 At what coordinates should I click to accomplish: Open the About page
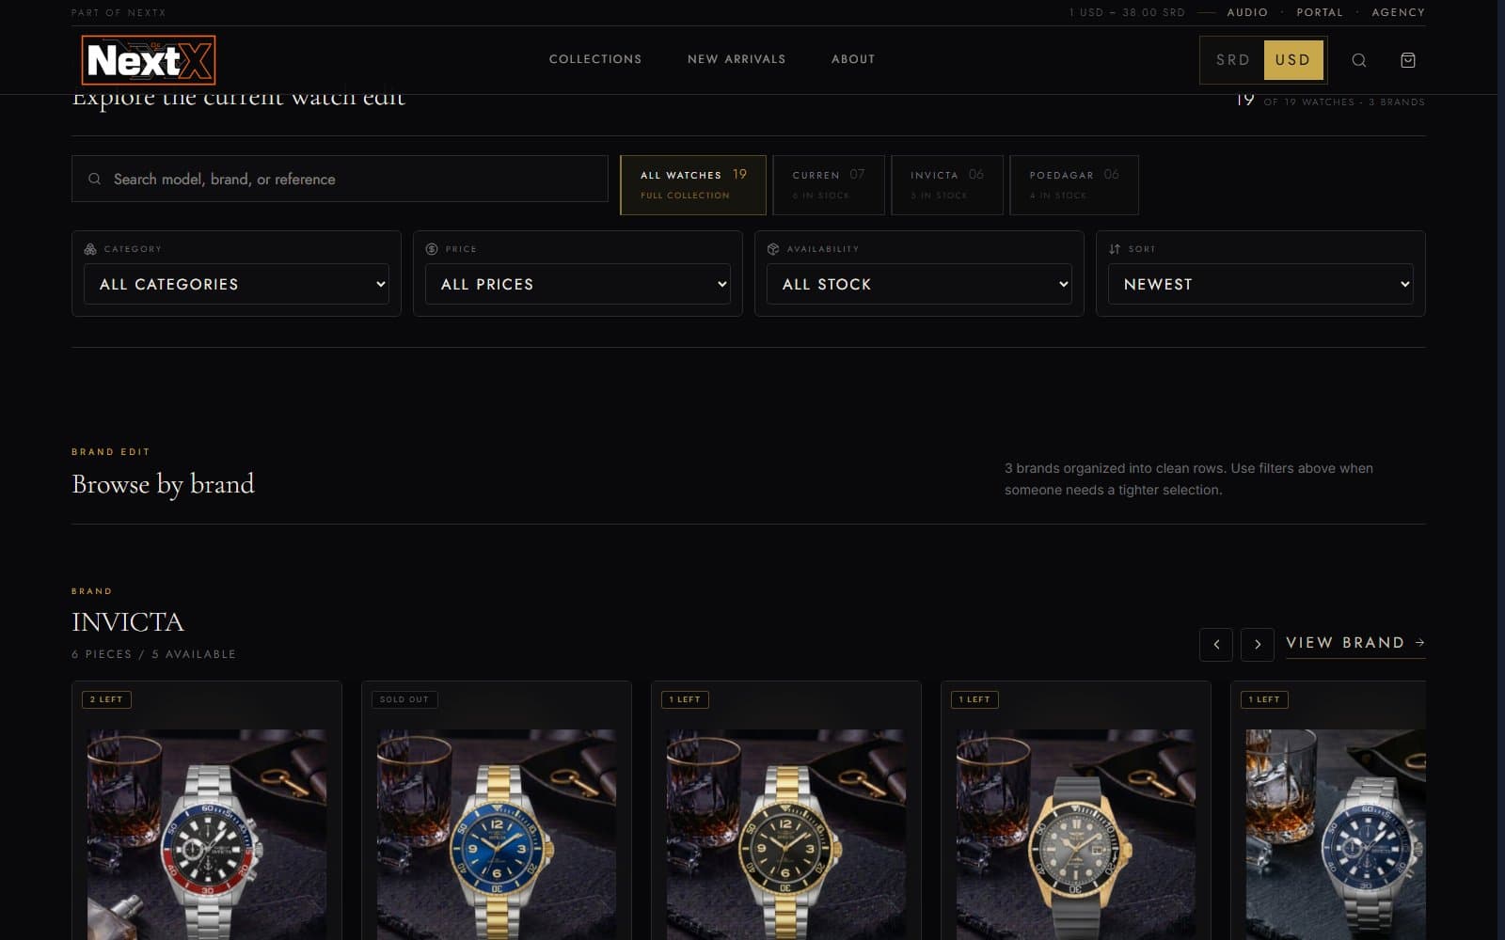pyautogui.click(x=853, y=59)
